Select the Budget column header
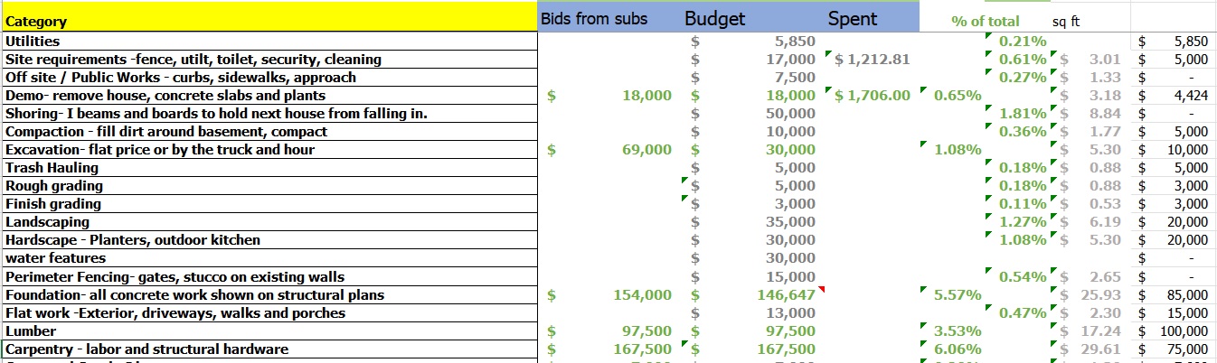 714,19
